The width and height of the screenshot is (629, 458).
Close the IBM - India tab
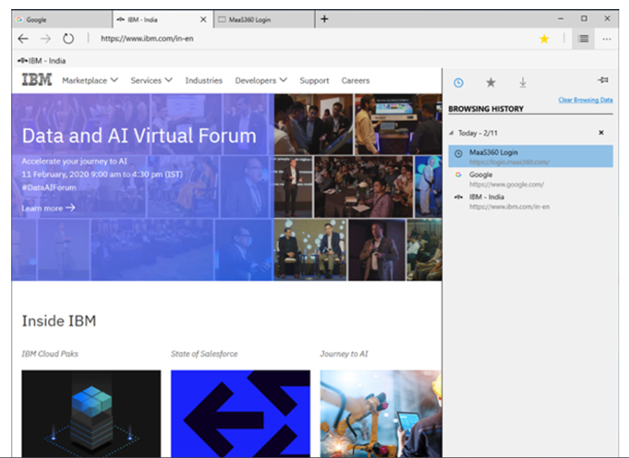click(x=203, y=20)
